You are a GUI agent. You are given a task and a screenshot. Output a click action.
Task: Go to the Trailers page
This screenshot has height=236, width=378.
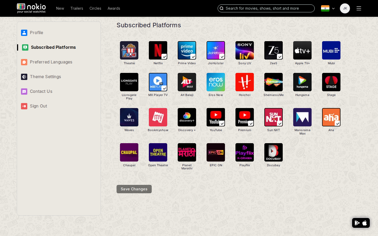77,8
